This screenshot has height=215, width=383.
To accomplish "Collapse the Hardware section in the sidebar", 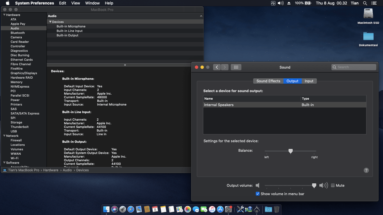I will point(4,15).
